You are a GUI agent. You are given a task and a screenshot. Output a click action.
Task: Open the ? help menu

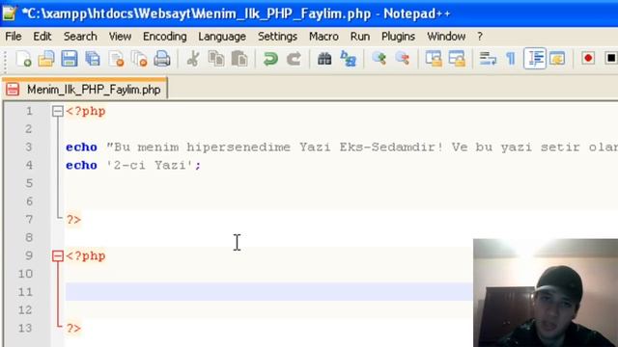[x=480, y=37]
